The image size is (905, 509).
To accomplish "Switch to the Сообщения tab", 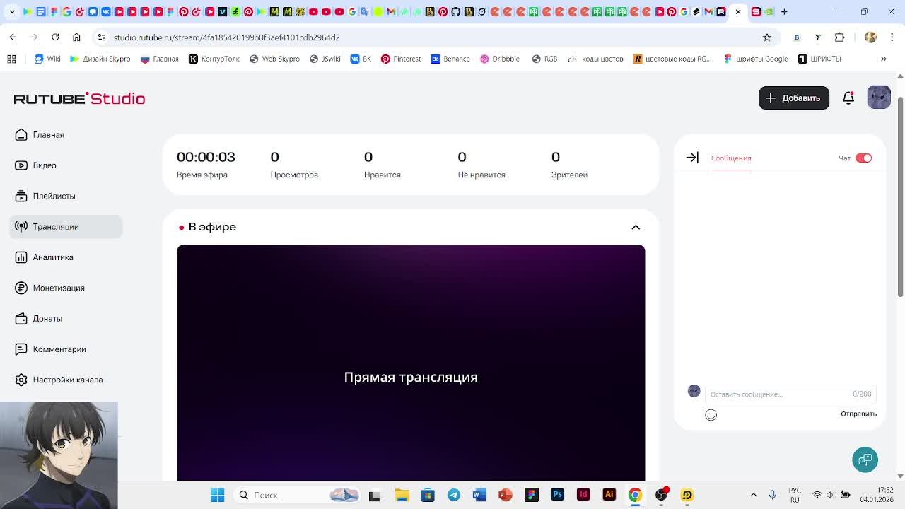I will pyautogui.click(x=731, y=158).
